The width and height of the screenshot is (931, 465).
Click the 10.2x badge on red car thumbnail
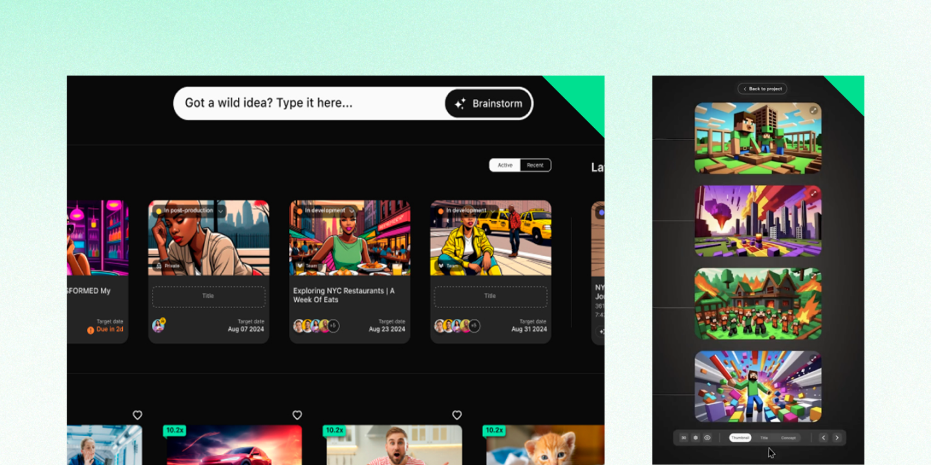(175, 430)
